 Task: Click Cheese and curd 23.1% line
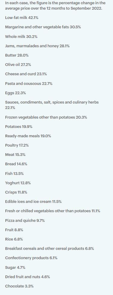click(x=26, y=74)
